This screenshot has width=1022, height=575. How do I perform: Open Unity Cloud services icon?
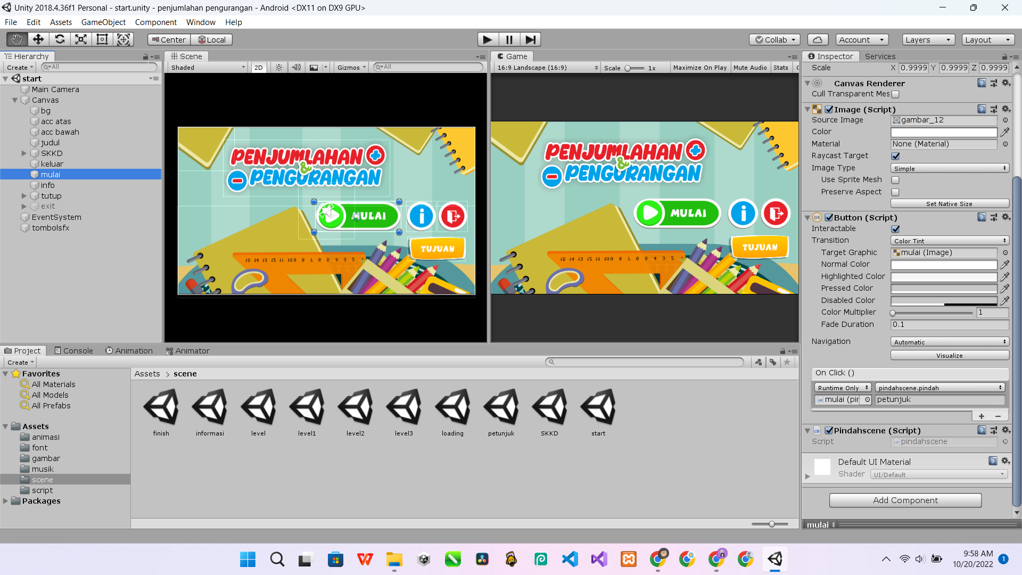pyautogui.click(x=818, y=39)
